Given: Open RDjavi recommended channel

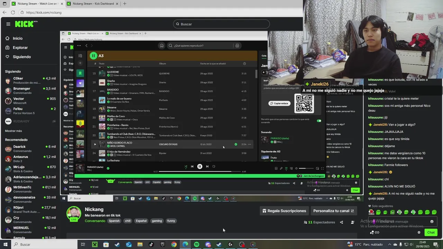Looking at the screenshot, I should (x=30, y=210).
